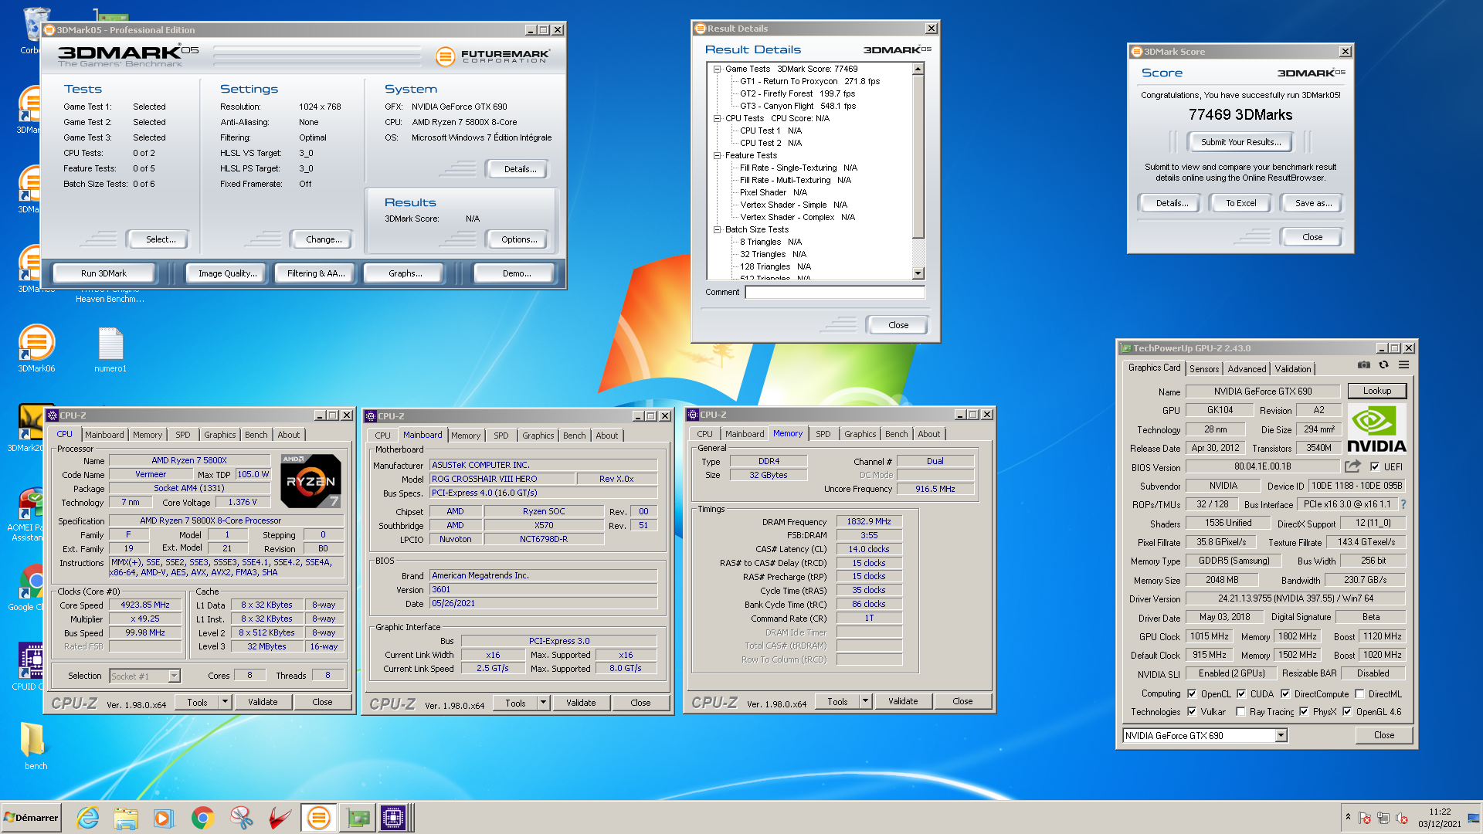Open the numero1 text file on desktop
Viewport: 1483px width, 834px height.
pyautogui.click(x=110, y=349)
